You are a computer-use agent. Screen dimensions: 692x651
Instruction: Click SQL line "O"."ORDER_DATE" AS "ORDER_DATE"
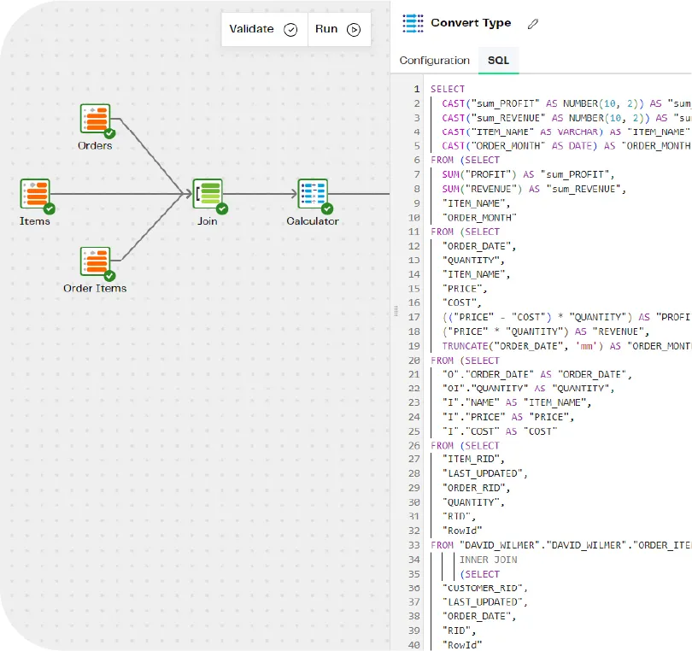tap(537, 375)
